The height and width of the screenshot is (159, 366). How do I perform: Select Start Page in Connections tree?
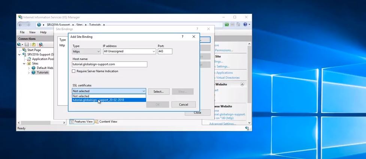tap(34, 50)
